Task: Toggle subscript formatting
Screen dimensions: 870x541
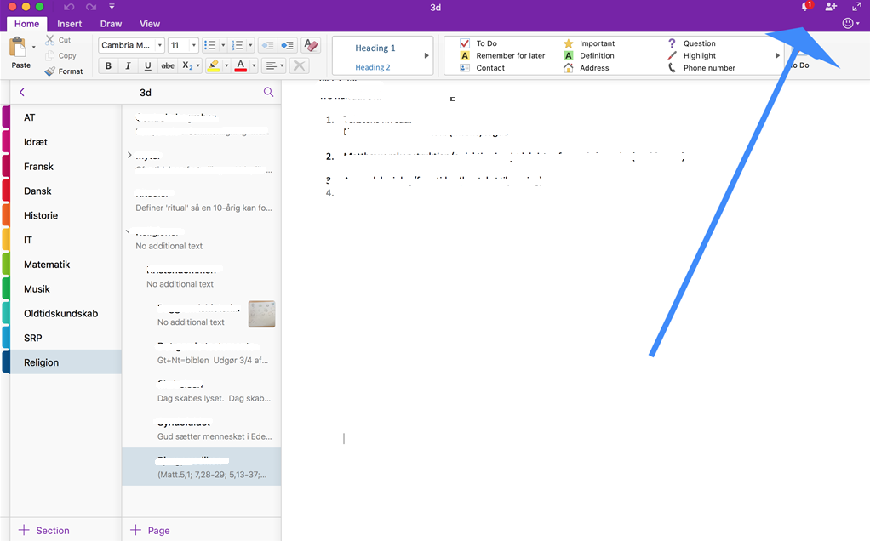Action: 187,66
